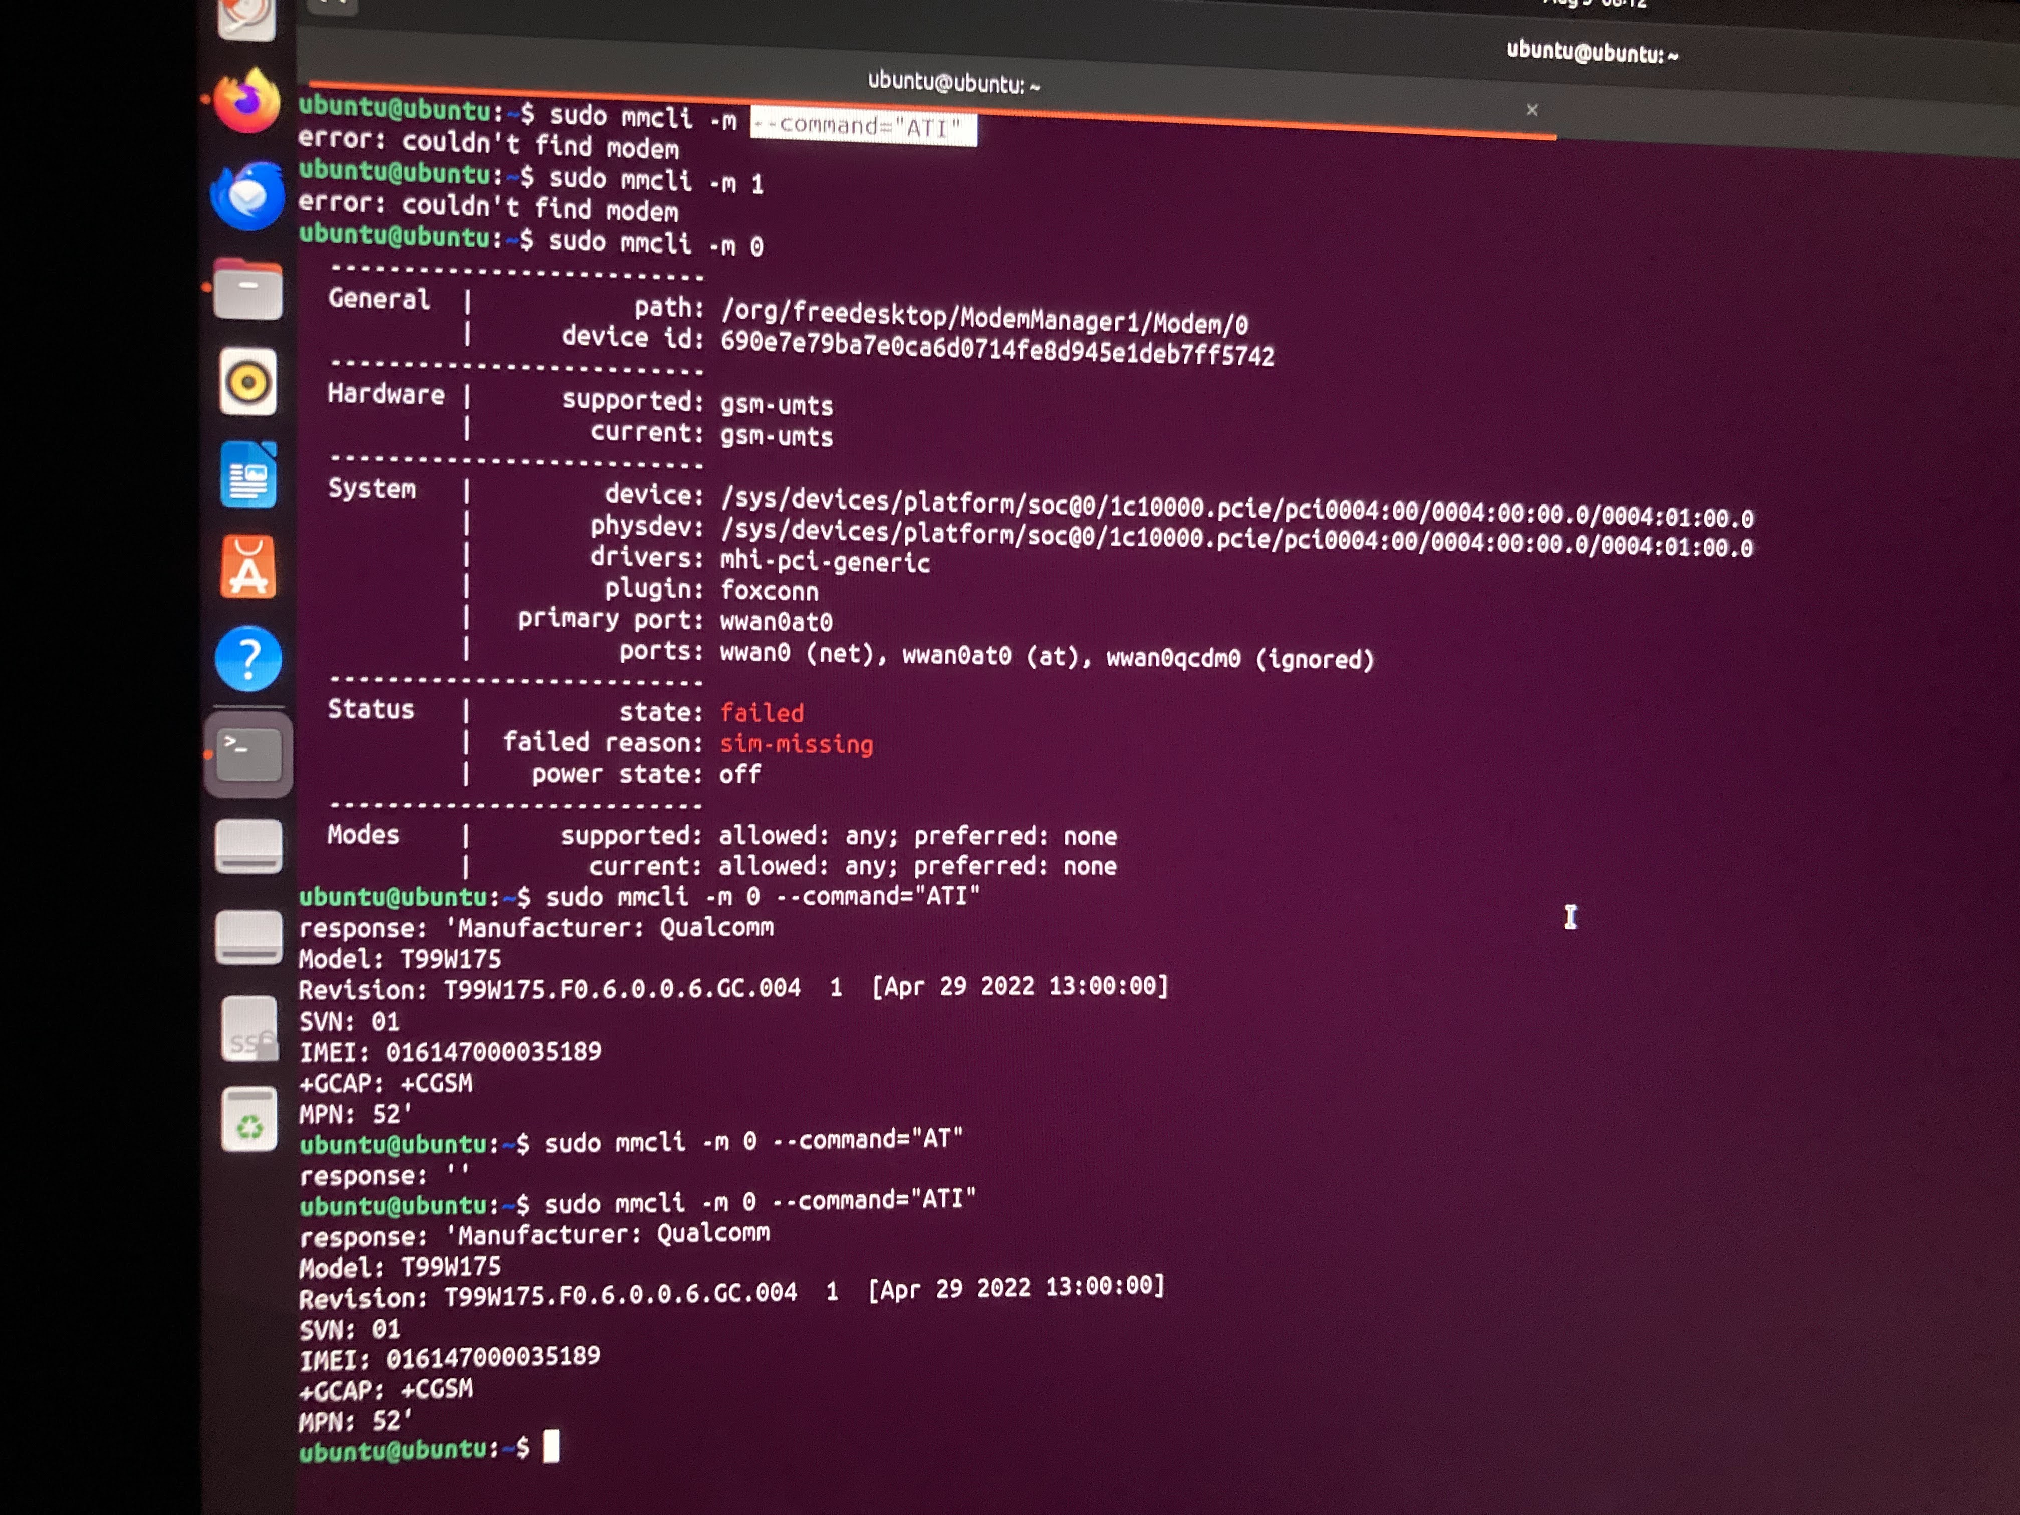Click the 'supported: gsm-umts' hardware value
Screen dimensions: 2020x1515
point(776,404)
